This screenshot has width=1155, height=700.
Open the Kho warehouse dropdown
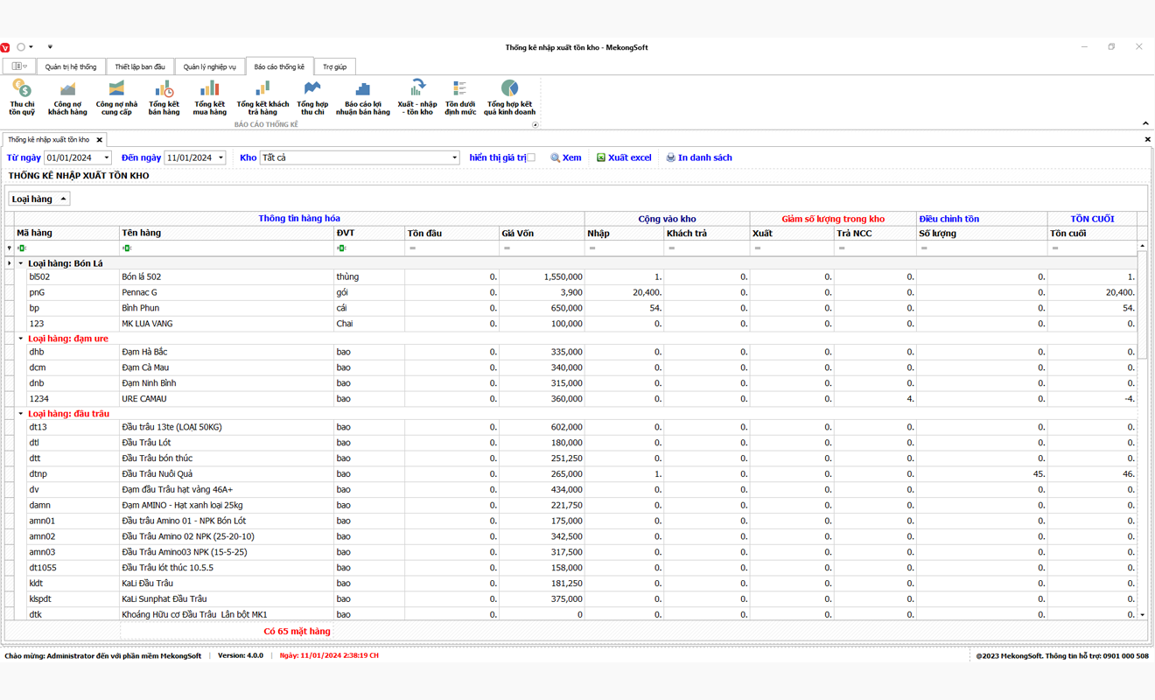pos(454,158)
